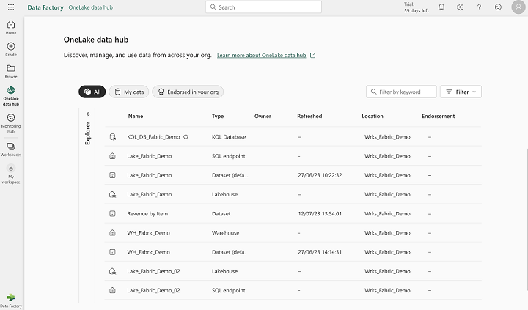Click the info icon beside KQL_DB_Fabric_Demo
The height and width of the screenshot is (310, 528).
[x=186, y=136]
